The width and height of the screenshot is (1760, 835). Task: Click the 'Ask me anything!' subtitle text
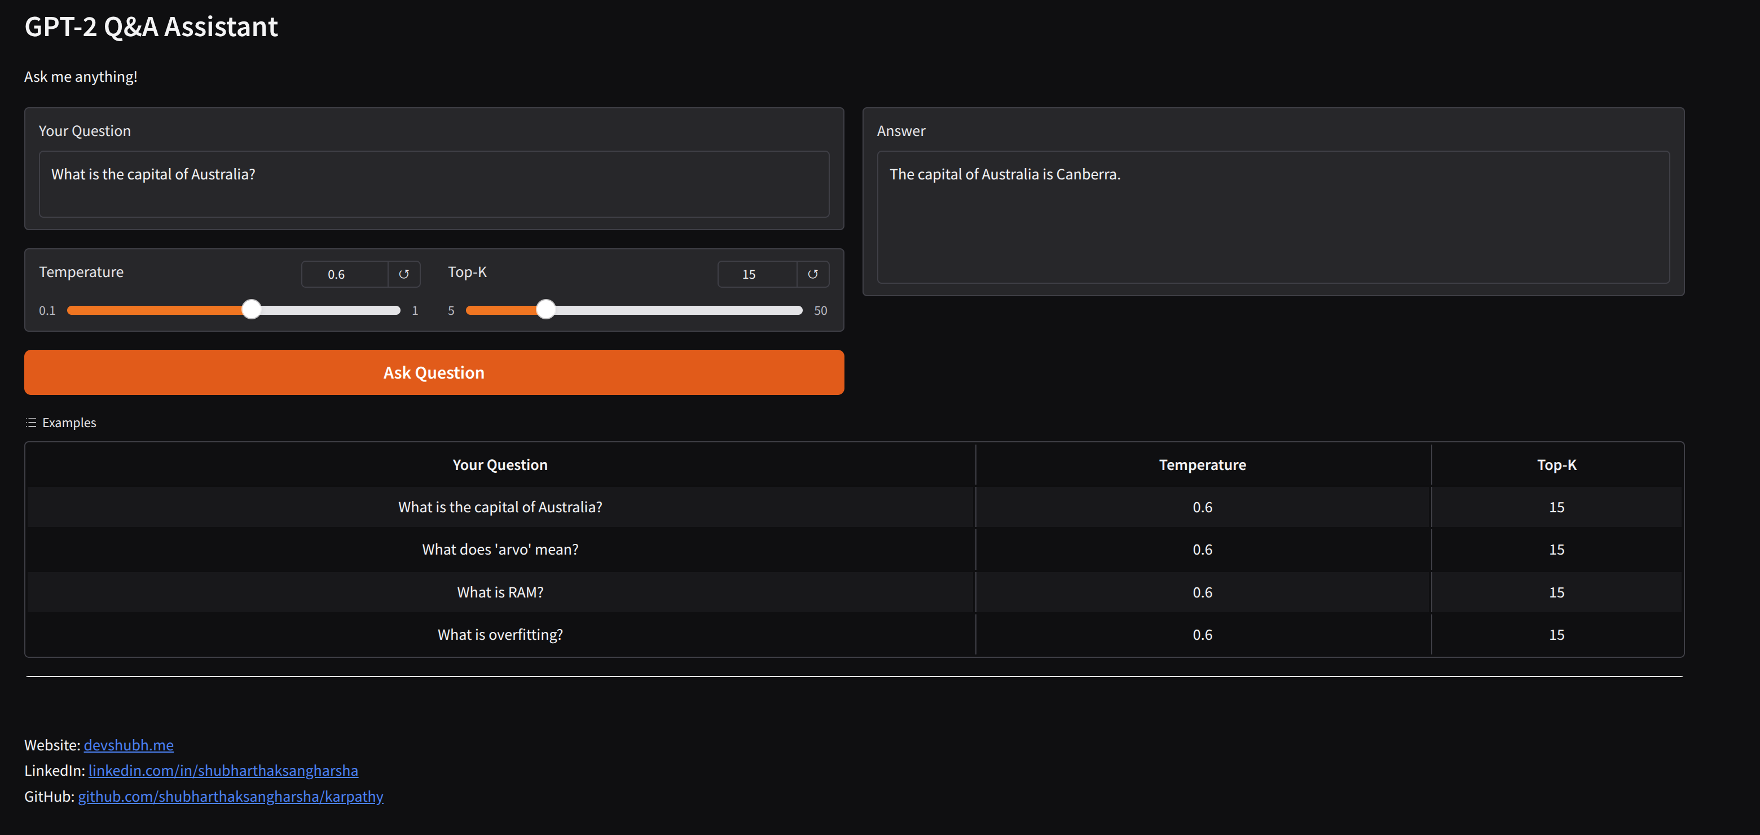tap(81, 77)
